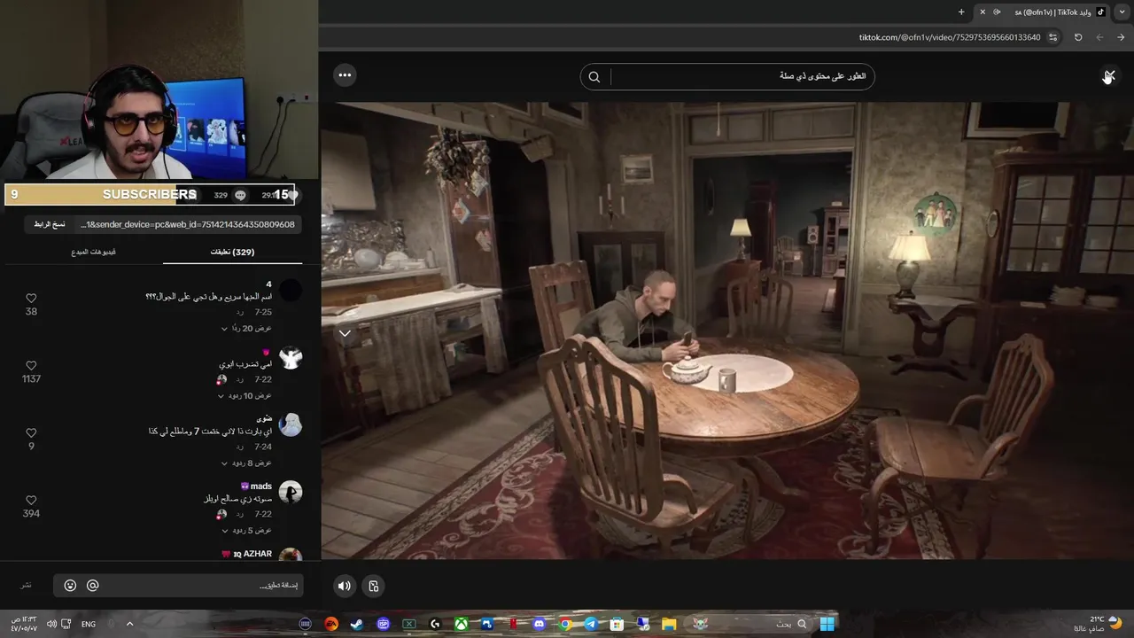Reply to the comment dated 7-24

click(x=239, y=447)
